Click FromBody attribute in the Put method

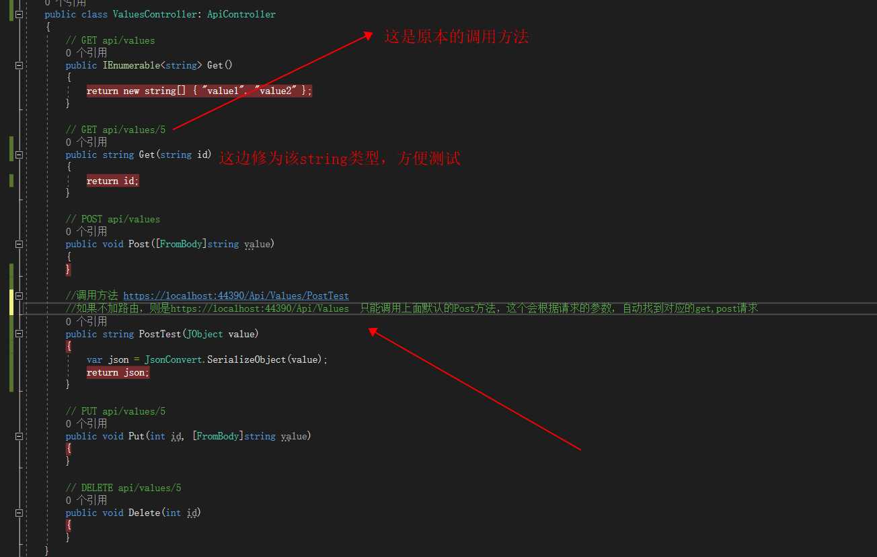(218, 436)
